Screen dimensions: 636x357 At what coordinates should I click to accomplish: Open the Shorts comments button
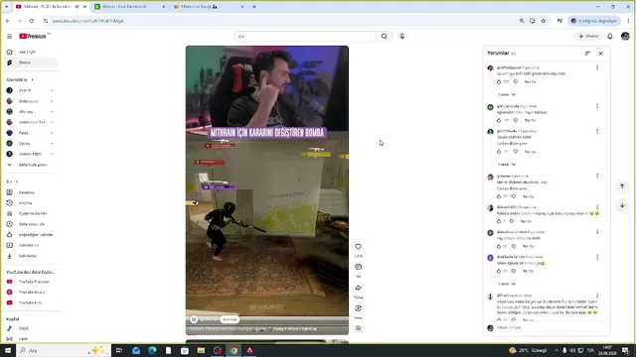coord(358,267)
